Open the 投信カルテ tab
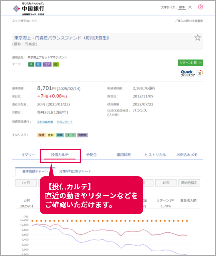This screenshot has height=256, width=216. (x=60, y=155)
